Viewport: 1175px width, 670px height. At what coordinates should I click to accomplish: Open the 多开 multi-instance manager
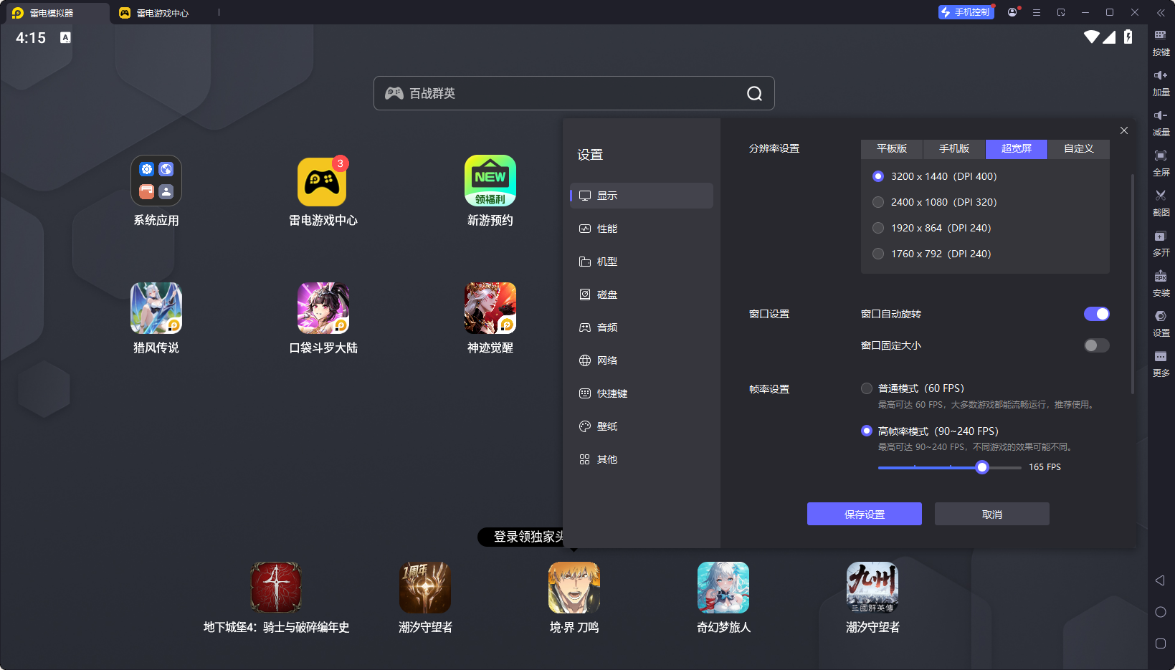click(x=1161, y=243)
